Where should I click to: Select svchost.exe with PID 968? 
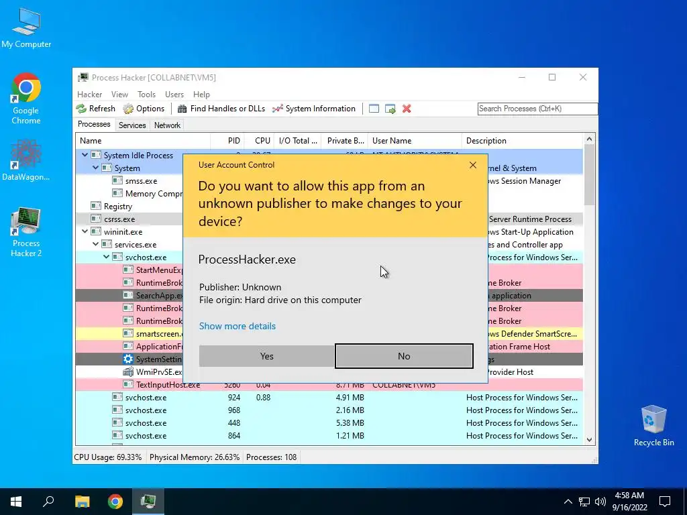click(x=329, y=410)
